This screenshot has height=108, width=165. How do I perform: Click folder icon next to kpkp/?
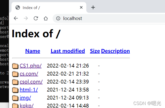pyautogui.click(x=15, y=106)
